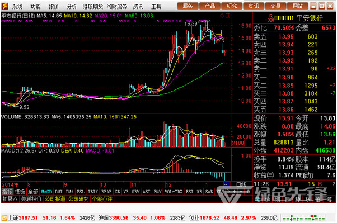Image resolution: width=337 pixels, height=223 pixels.
Task: Open the 公司研究 link
Action: coord(79,199)
